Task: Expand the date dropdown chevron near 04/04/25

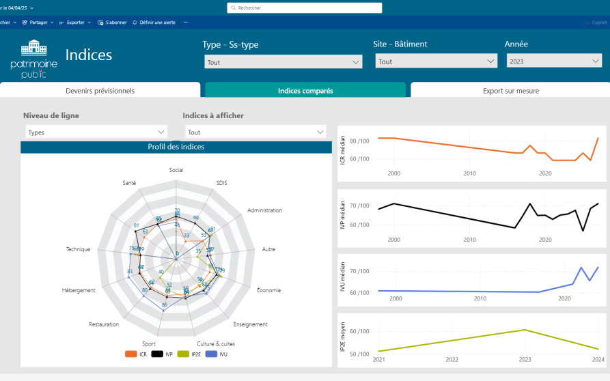Action: click(x=32, y=8)
